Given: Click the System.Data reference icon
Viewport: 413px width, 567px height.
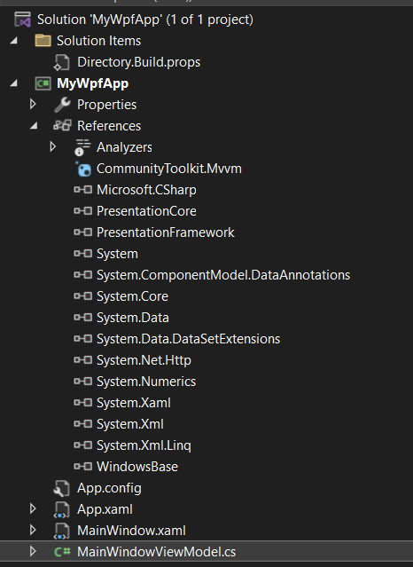Looking at the screenshot, I should [82, 318].
